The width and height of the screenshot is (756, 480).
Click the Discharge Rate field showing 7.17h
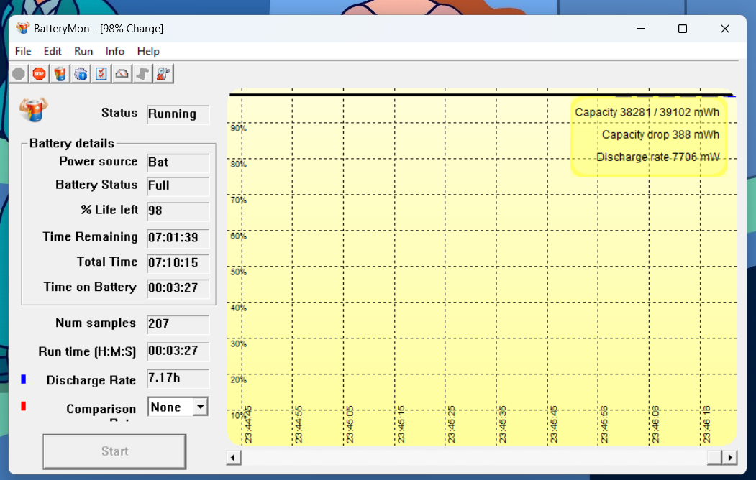tap(178, 379)
